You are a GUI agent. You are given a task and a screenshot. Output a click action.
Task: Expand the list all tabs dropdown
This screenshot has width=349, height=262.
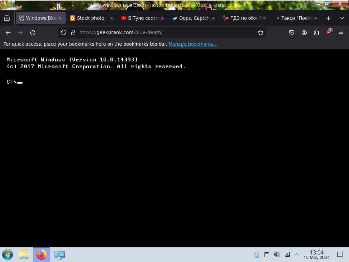342,18
